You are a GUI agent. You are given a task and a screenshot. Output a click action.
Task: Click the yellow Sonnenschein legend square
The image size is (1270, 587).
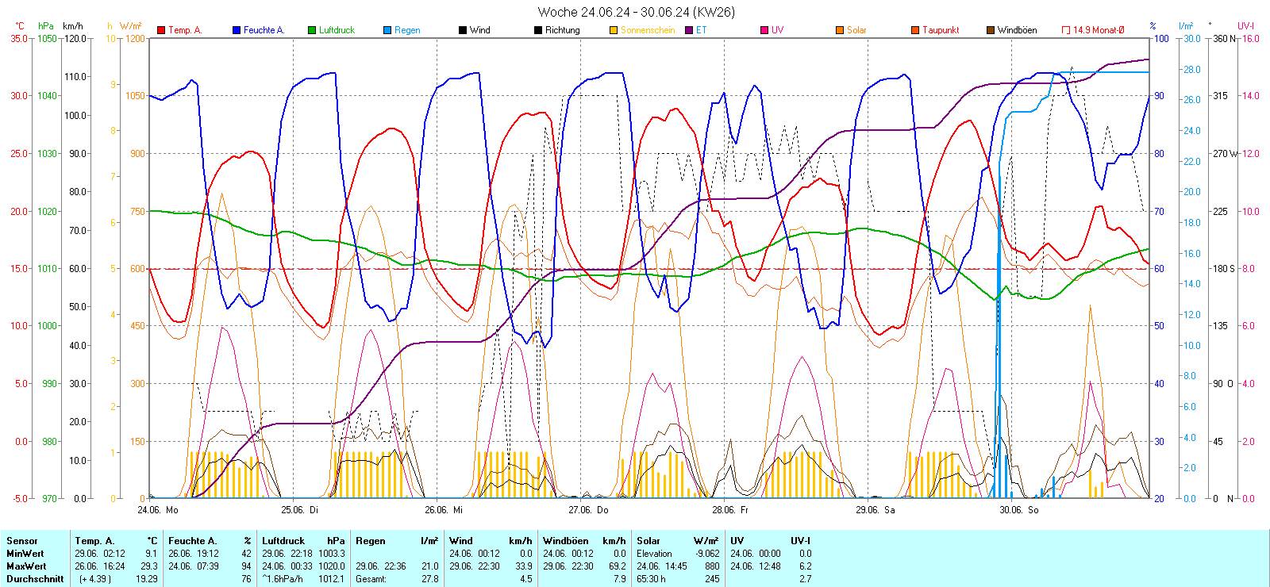pos(614,30)
